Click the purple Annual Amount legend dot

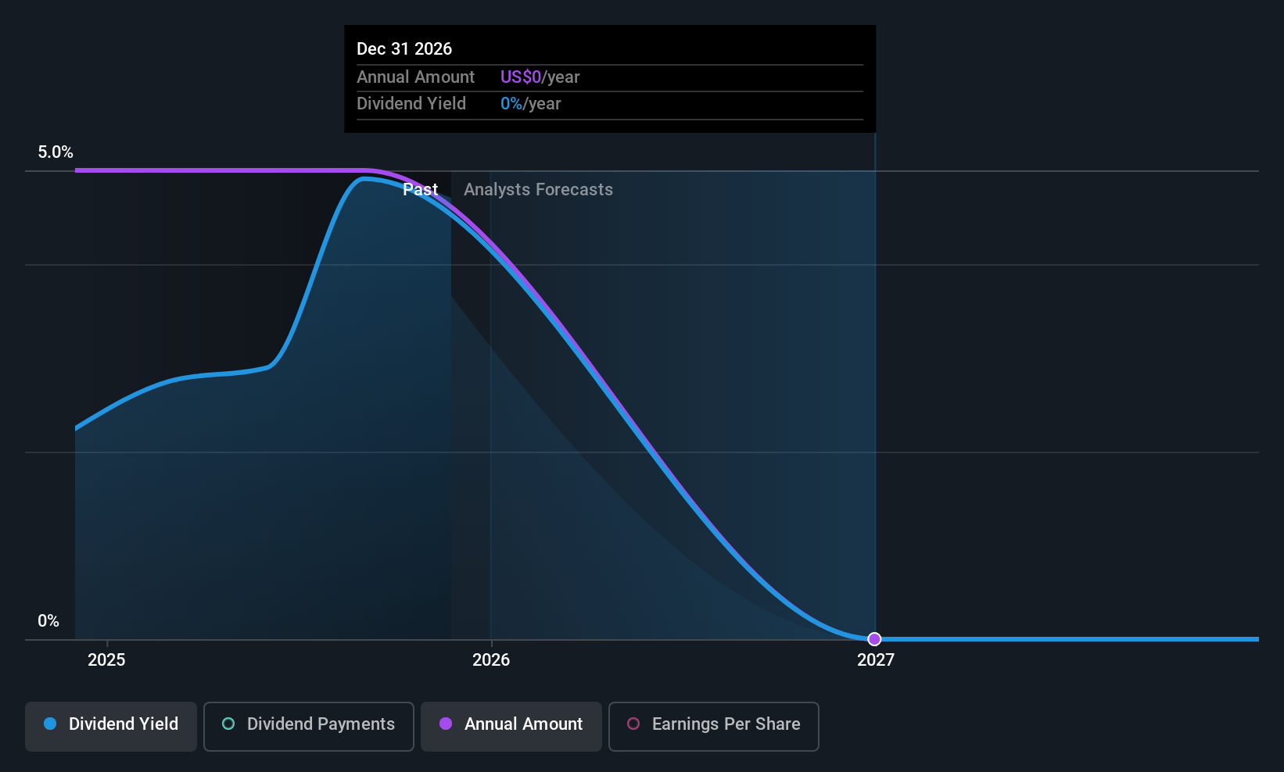(x=446, y=724)
